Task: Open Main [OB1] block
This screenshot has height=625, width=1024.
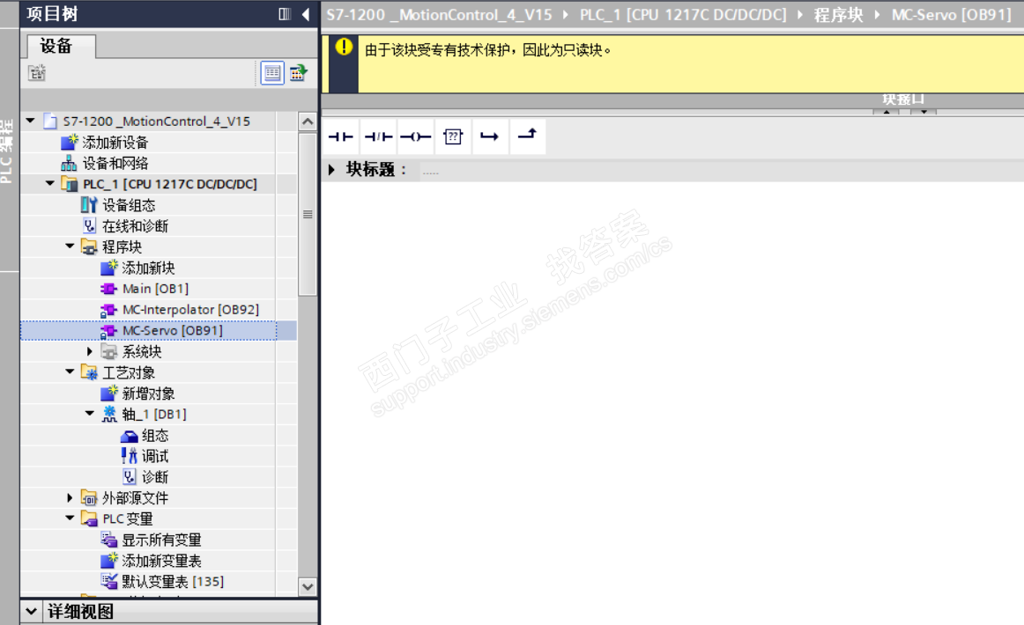Action: pos(155,289)
